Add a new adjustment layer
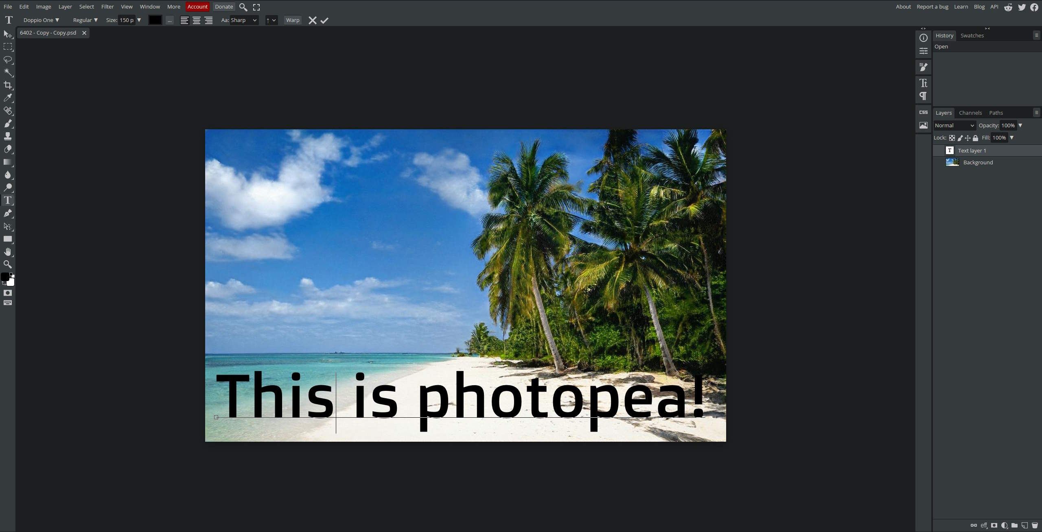 click(1004, 525)
